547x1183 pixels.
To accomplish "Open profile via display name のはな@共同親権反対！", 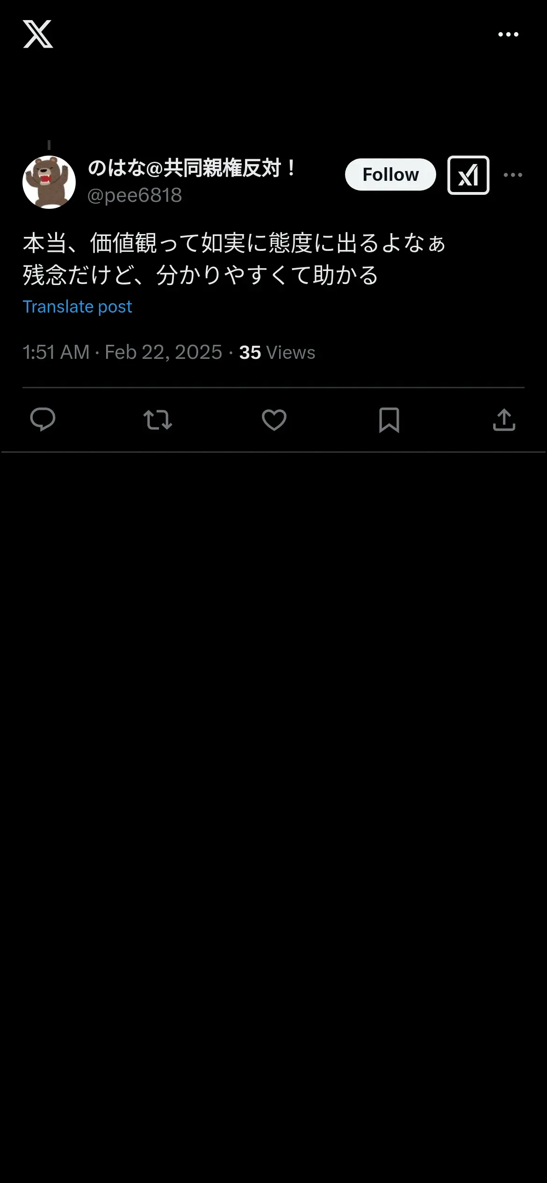I will coord(192,168).
